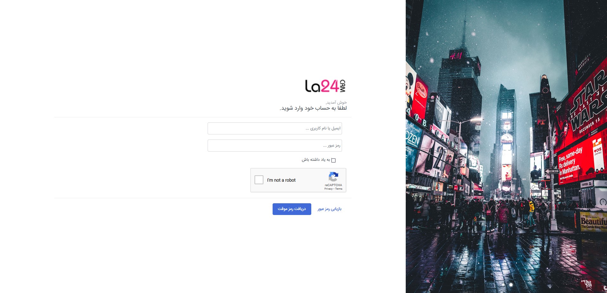Check the "I'm not a robot" box
This screenshot has height=293, width=607.
259,180
